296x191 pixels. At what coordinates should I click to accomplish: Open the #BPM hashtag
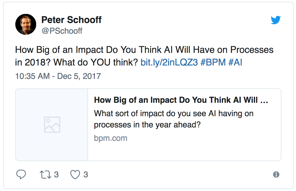[x=213, y=62]
